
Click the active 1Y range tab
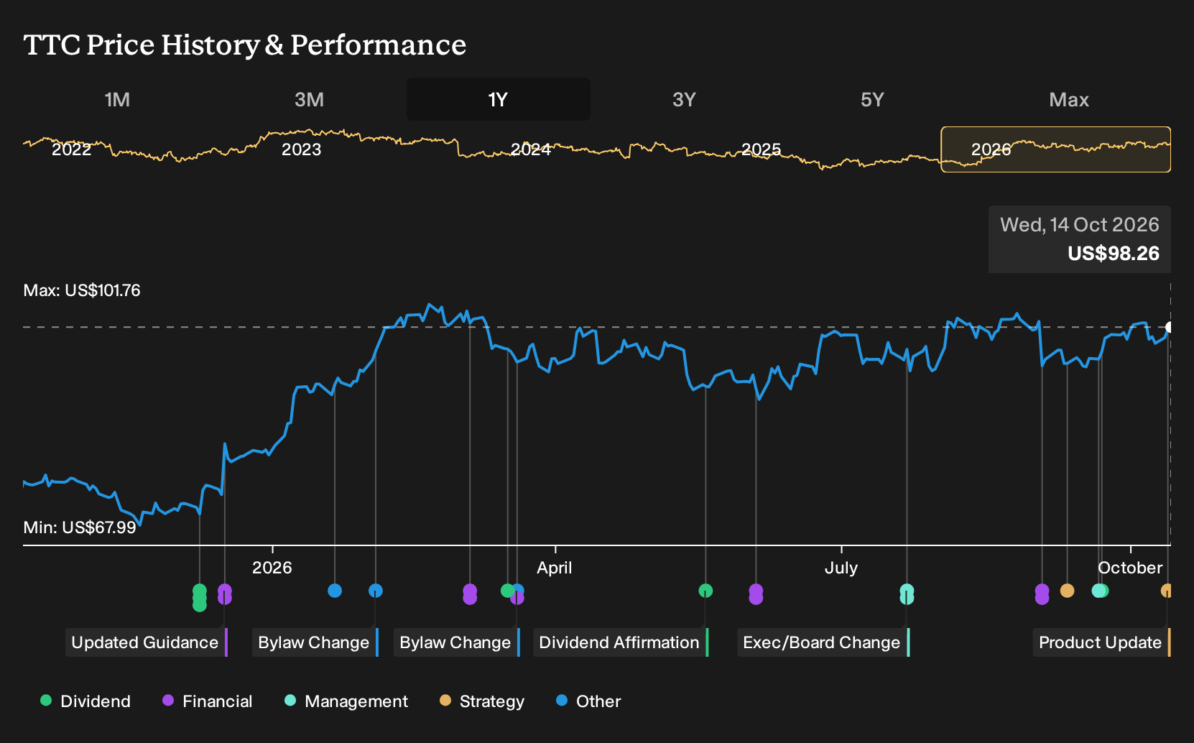(x=499, y=99)
